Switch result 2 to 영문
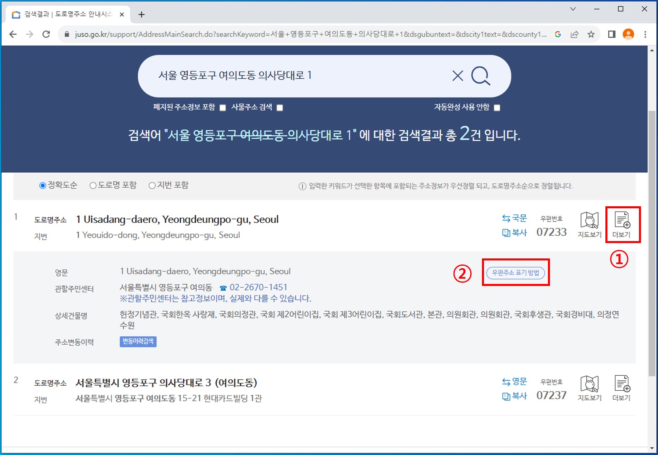This screenshot has width=658, height=455. point(514,381)
